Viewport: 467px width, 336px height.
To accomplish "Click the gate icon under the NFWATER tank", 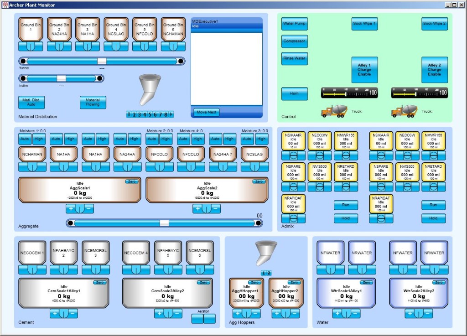I will click(x=330, y=269).
